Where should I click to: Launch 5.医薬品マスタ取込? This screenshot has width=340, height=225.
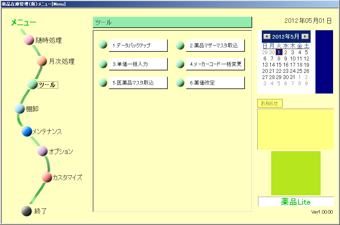pos(138,82)
